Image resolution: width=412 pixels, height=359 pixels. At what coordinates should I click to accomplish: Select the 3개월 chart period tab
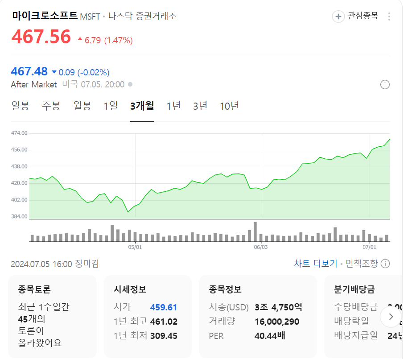[142, 106]
